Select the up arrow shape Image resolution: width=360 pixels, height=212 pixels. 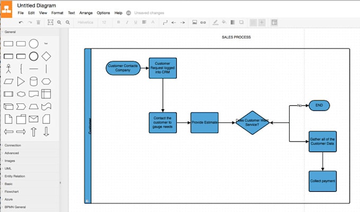33,132
